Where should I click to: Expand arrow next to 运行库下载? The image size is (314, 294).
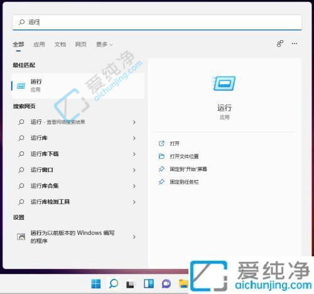[x=134, y=154]
